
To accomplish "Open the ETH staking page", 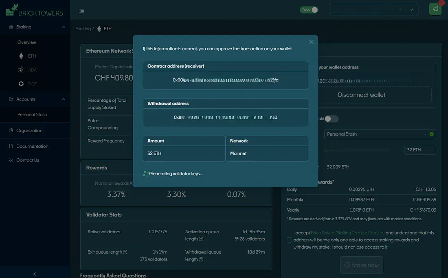I will [32, 56].
